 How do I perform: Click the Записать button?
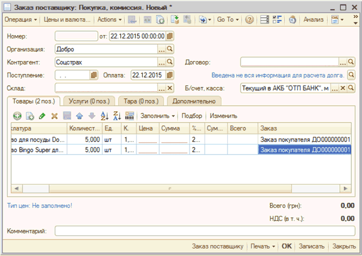pyautogui.click(x=312, y=246)
